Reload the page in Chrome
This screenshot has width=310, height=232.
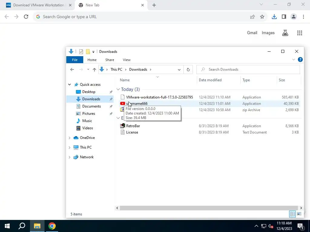click(26, 17)
